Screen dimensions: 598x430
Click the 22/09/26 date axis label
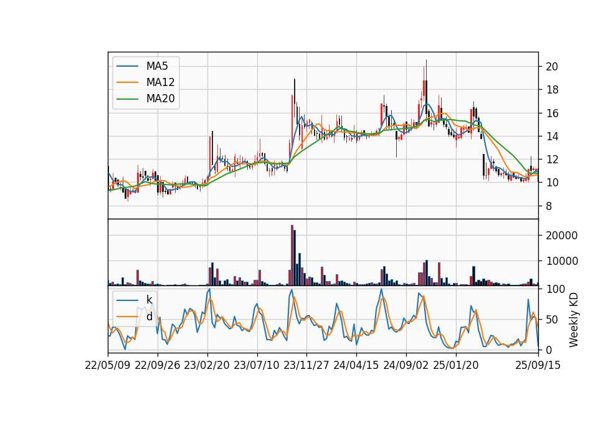point(158,365)
